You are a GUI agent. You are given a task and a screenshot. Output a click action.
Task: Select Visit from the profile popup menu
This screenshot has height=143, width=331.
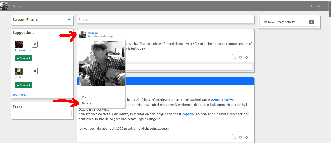85,97
